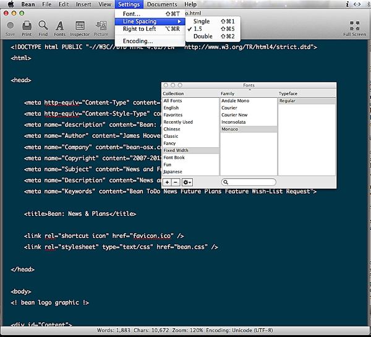The width and height of the screenshot is (371, 337).
Task: Click the Words: 1,883 status text
Action: (114, 330)
